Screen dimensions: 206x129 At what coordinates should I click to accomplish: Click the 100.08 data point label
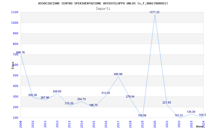pyautogui.click(x=142, y=115)
